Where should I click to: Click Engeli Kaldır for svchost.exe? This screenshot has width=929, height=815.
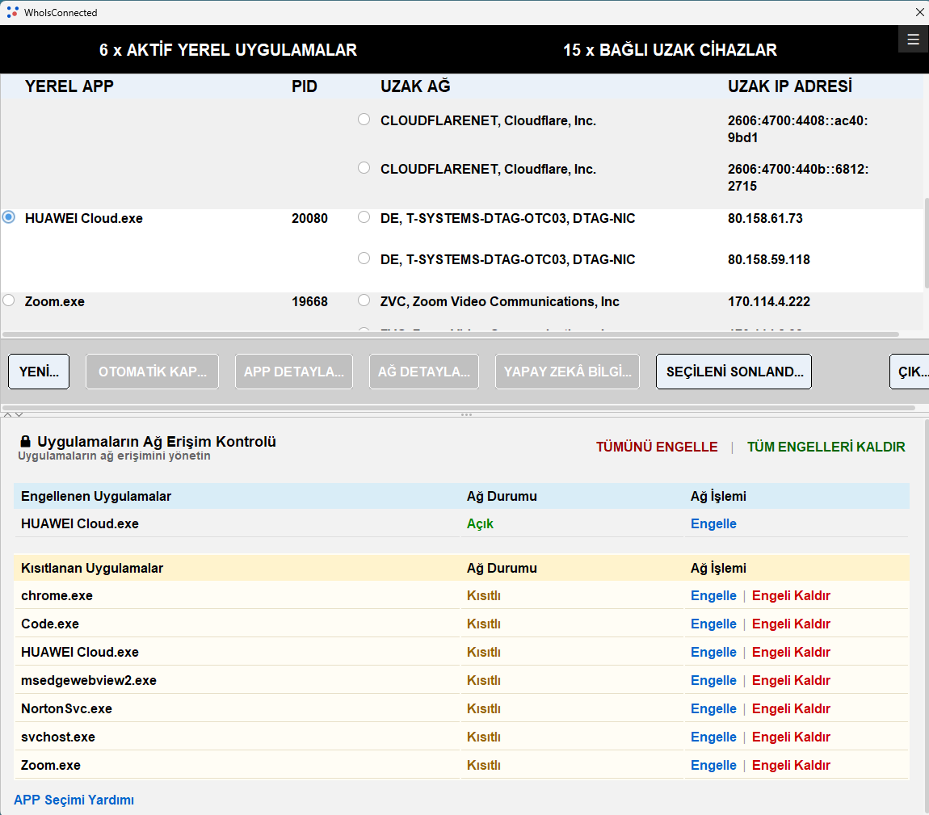[x=791, y=737]
